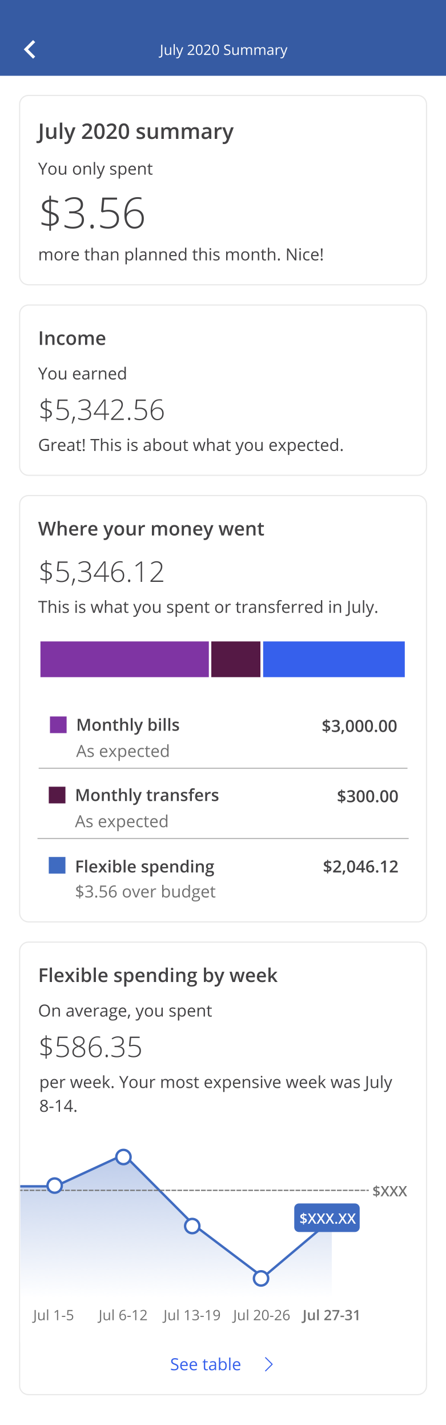Click the chevron next to See table
Viewport: 446px width, 1425px height.
269,1364
